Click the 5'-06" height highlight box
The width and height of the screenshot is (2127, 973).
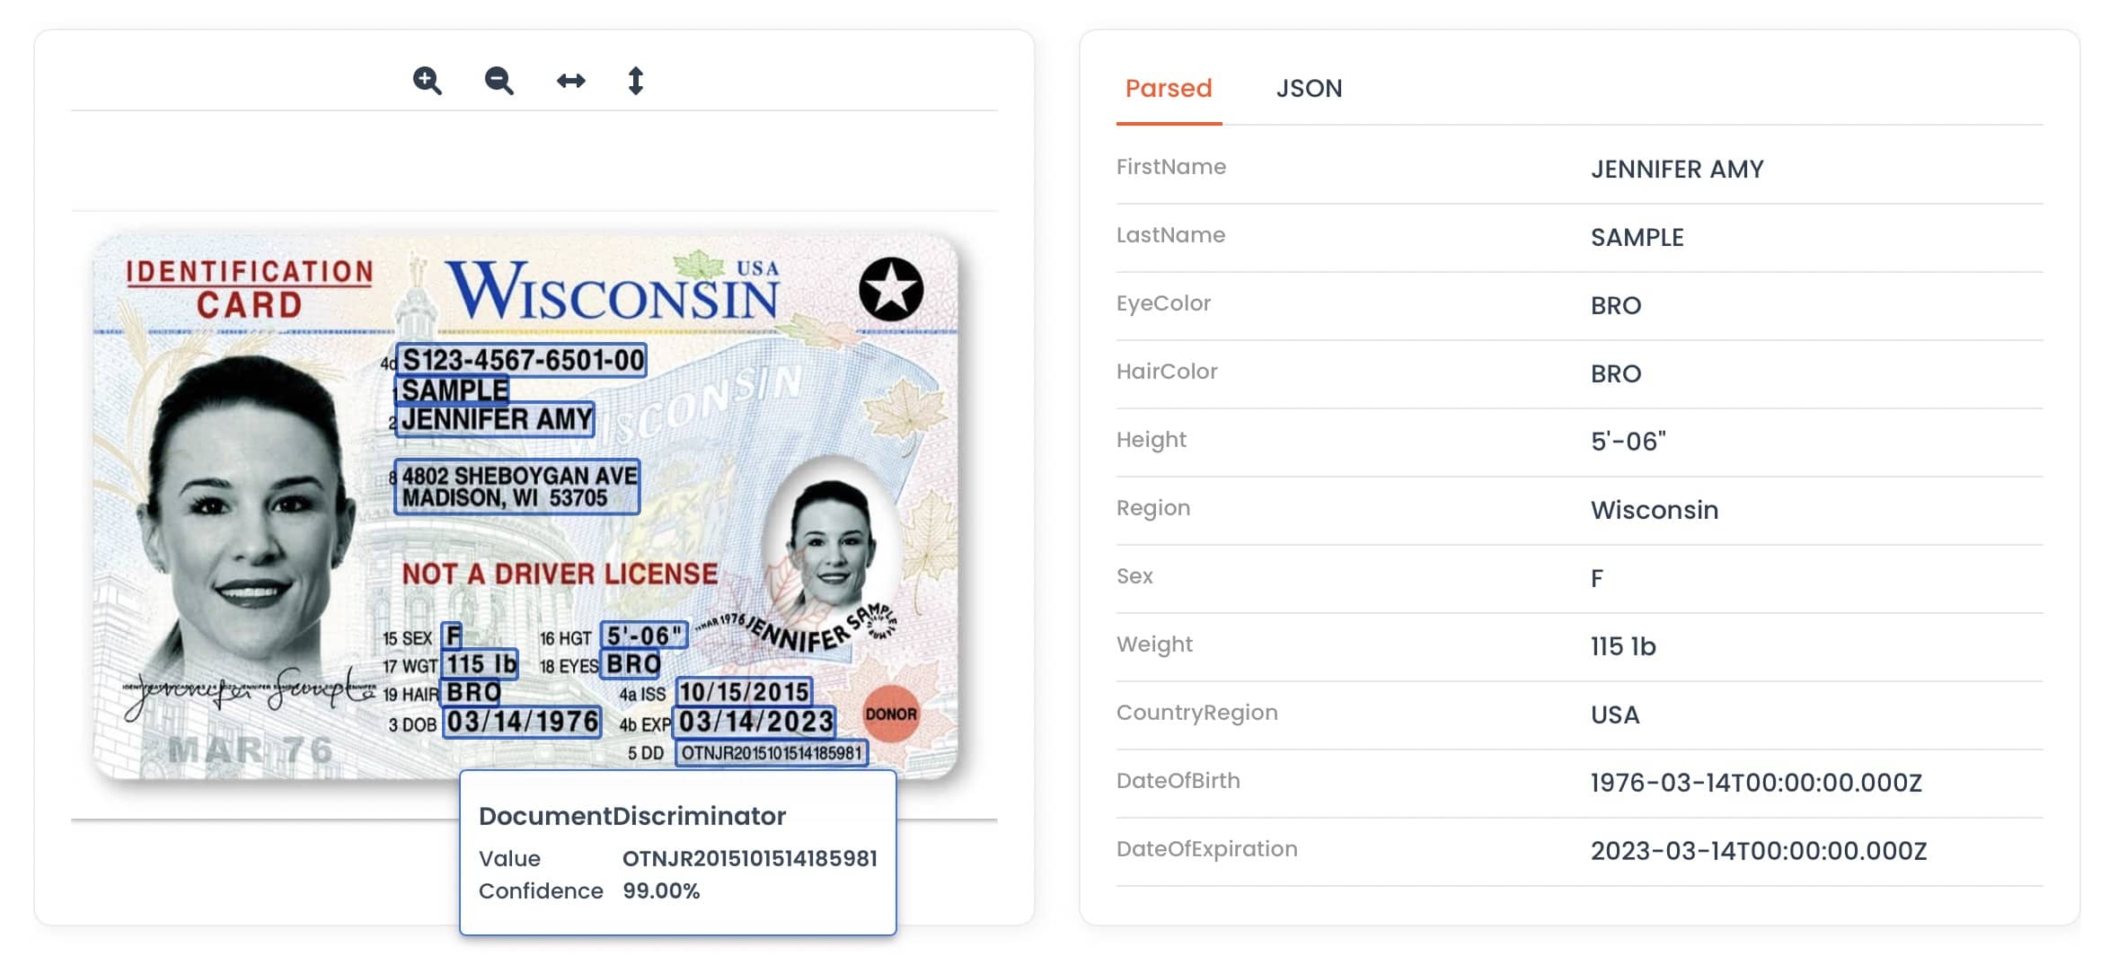644,636
